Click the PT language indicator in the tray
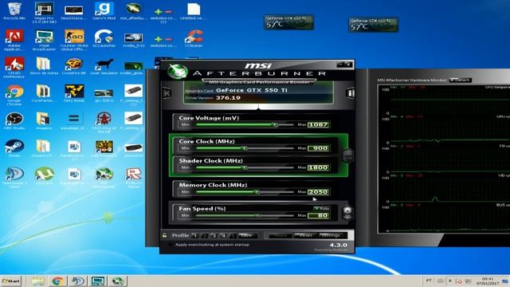 point(429,281)
